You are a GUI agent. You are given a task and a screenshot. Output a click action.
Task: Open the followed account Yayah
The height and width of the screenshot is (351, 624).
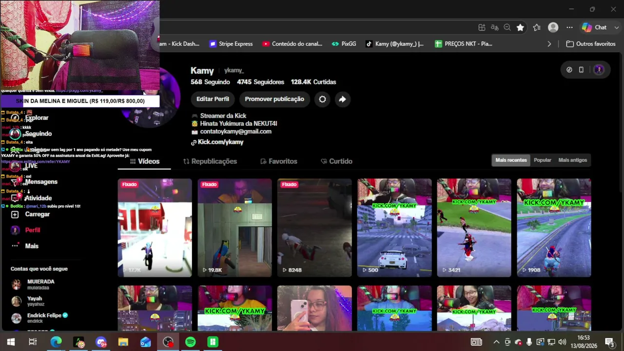[x=28, y=301]
